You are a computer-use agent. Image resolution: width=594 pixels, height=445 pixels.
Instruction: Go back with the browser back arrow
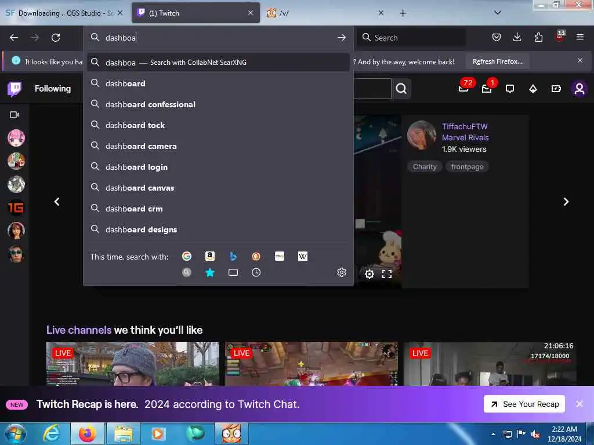(14, 38)
